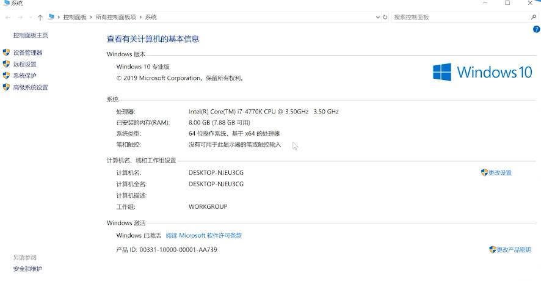The width and height of the screenshot is (541, 281).
Task: Click the up one level arrow
Action: (40, 18)
